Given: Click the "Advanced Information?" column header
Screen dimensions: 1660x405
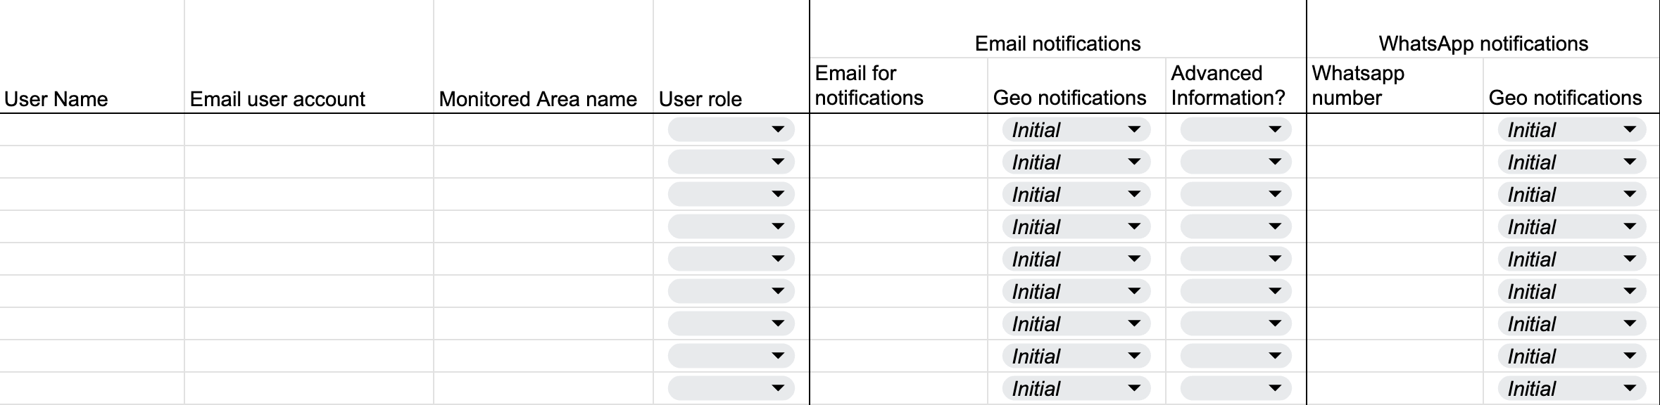Looking at the screenshot, I should pyautogui.click(x=1228, y=85).
